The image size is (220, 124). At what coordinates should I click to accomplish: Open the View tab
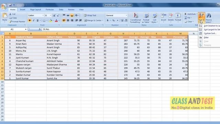point(81,10)
